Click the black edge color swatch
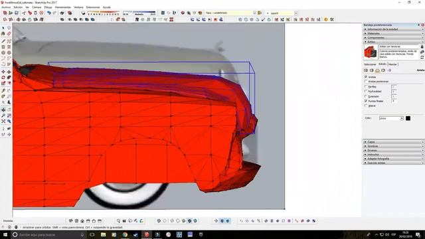The height and width of the screenshot is (239, 425). pyautogui.click(x=408, y=118)
